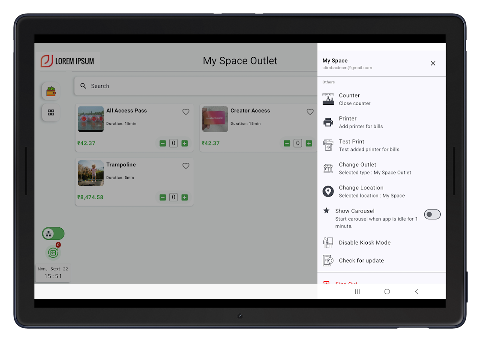The width and height of the screenshot is (480, 342).
Task: Decrease Trampoline quantity with minus
Action: coord(163,197)
